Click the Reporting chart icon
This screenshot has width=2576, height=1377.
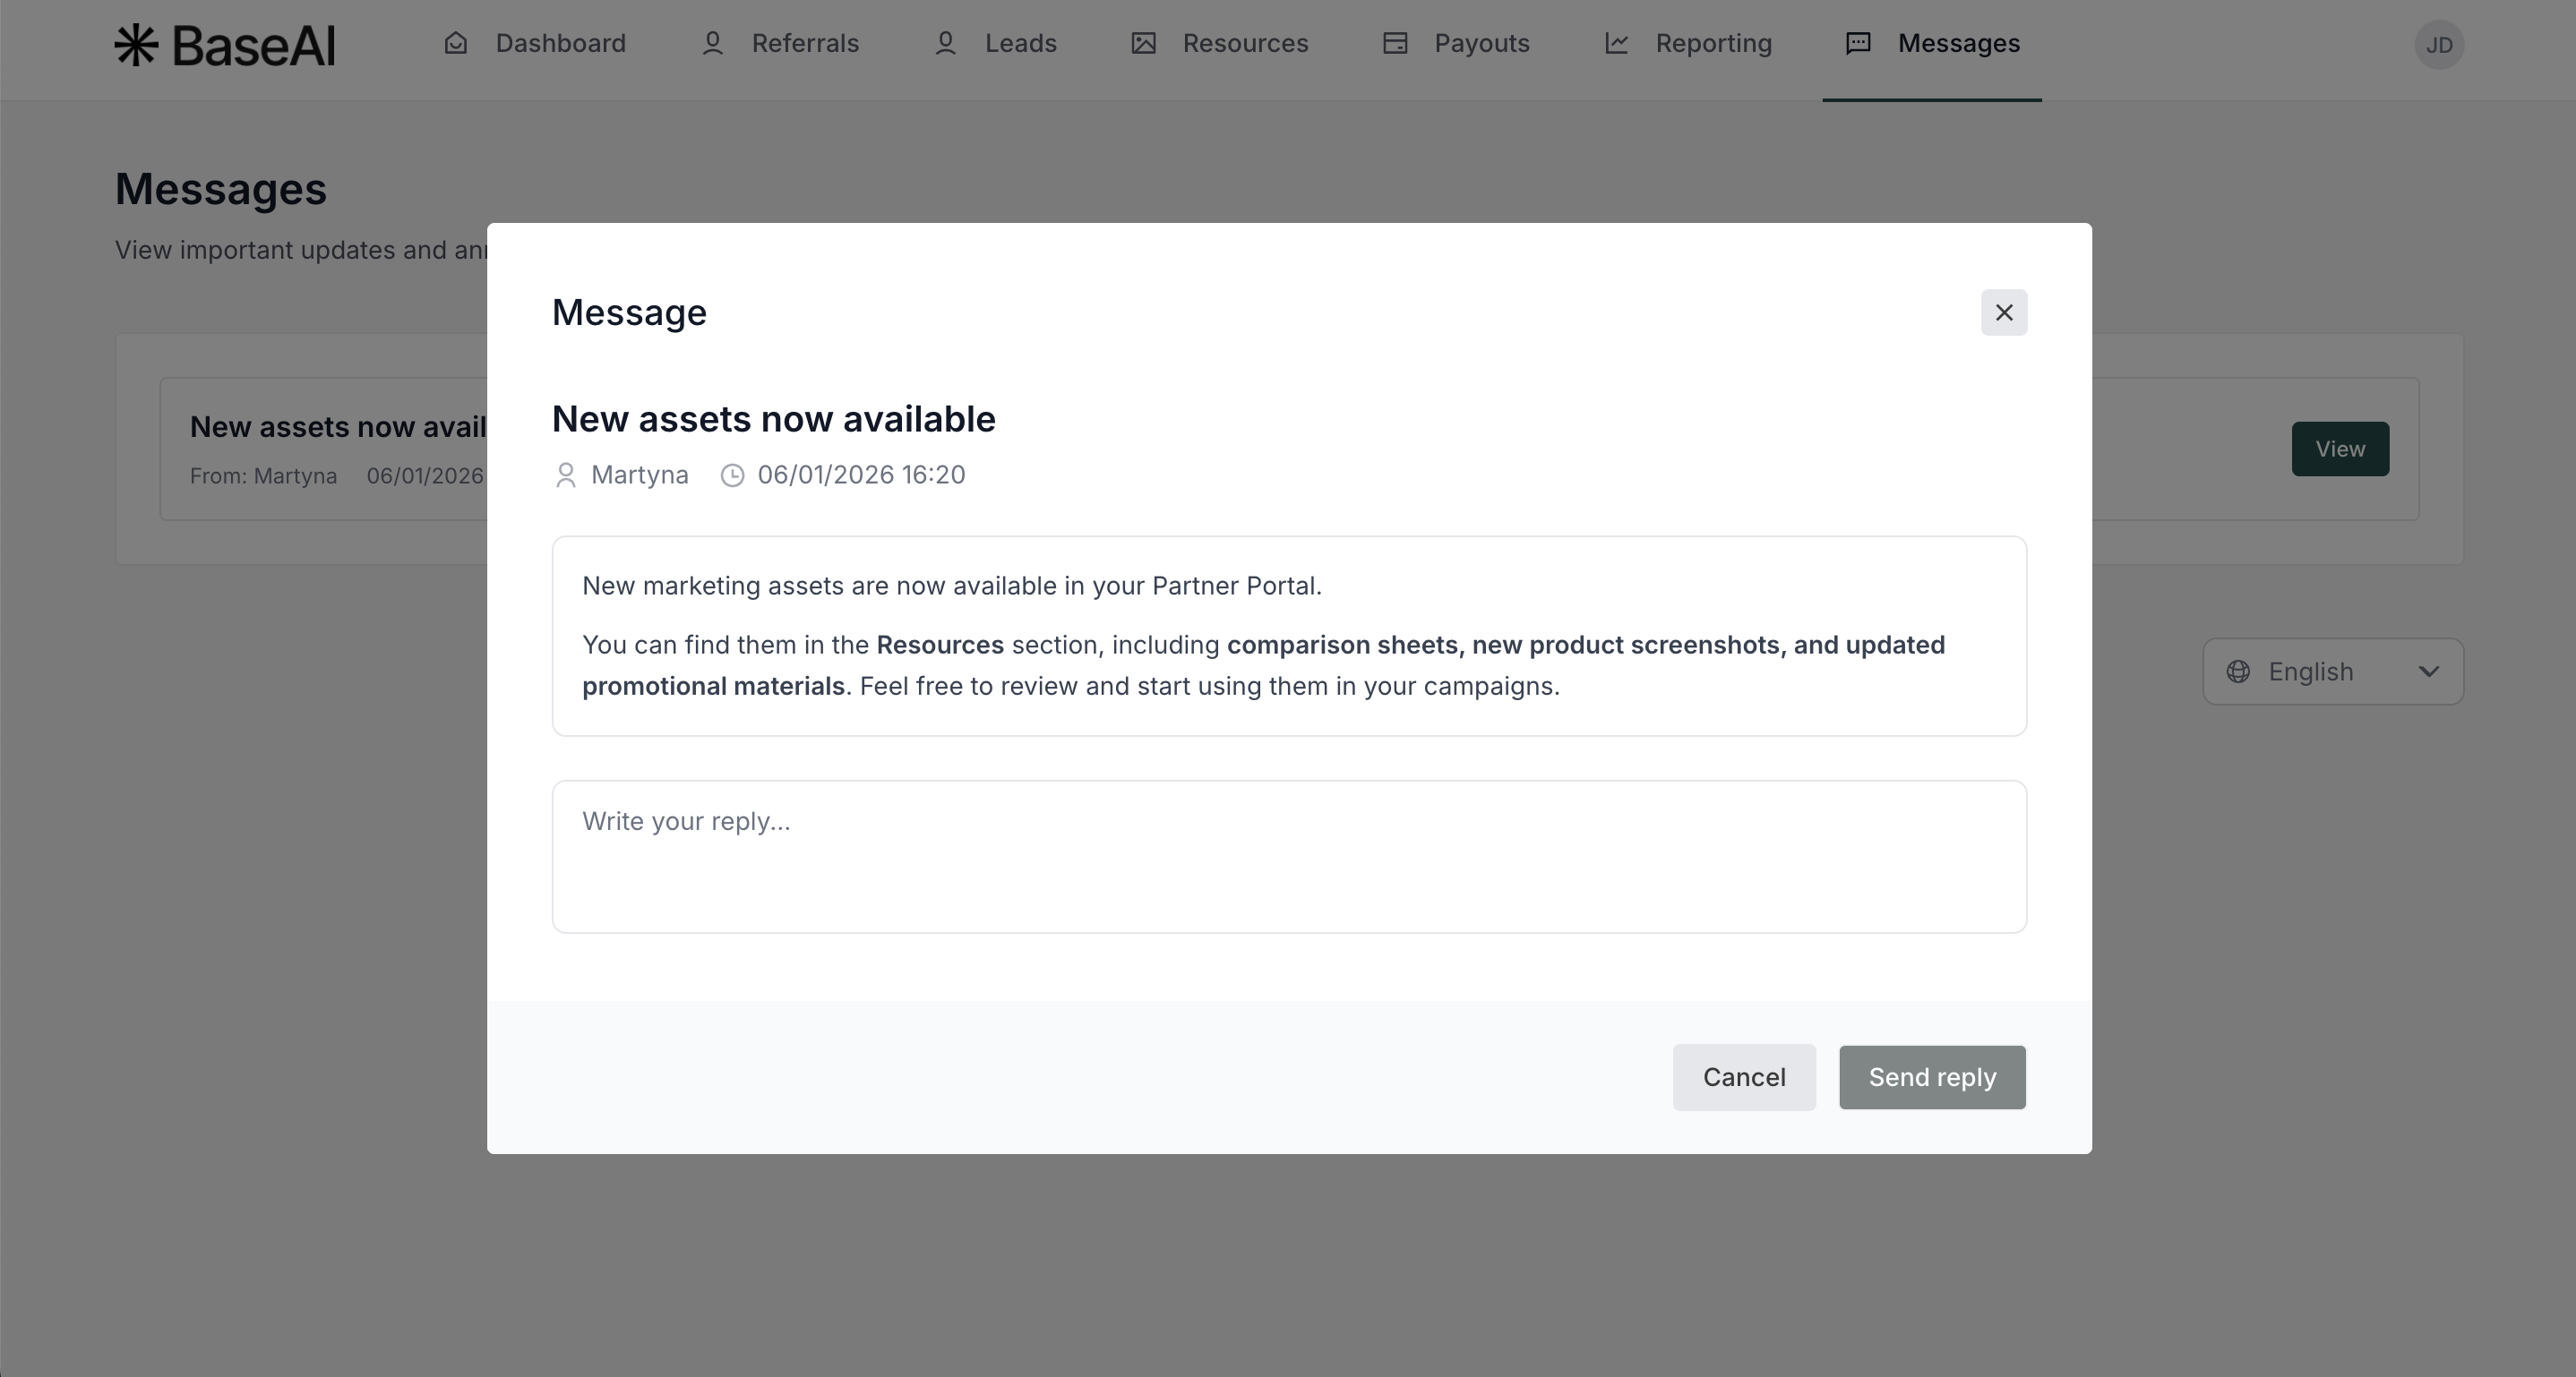coord(1616,44)
